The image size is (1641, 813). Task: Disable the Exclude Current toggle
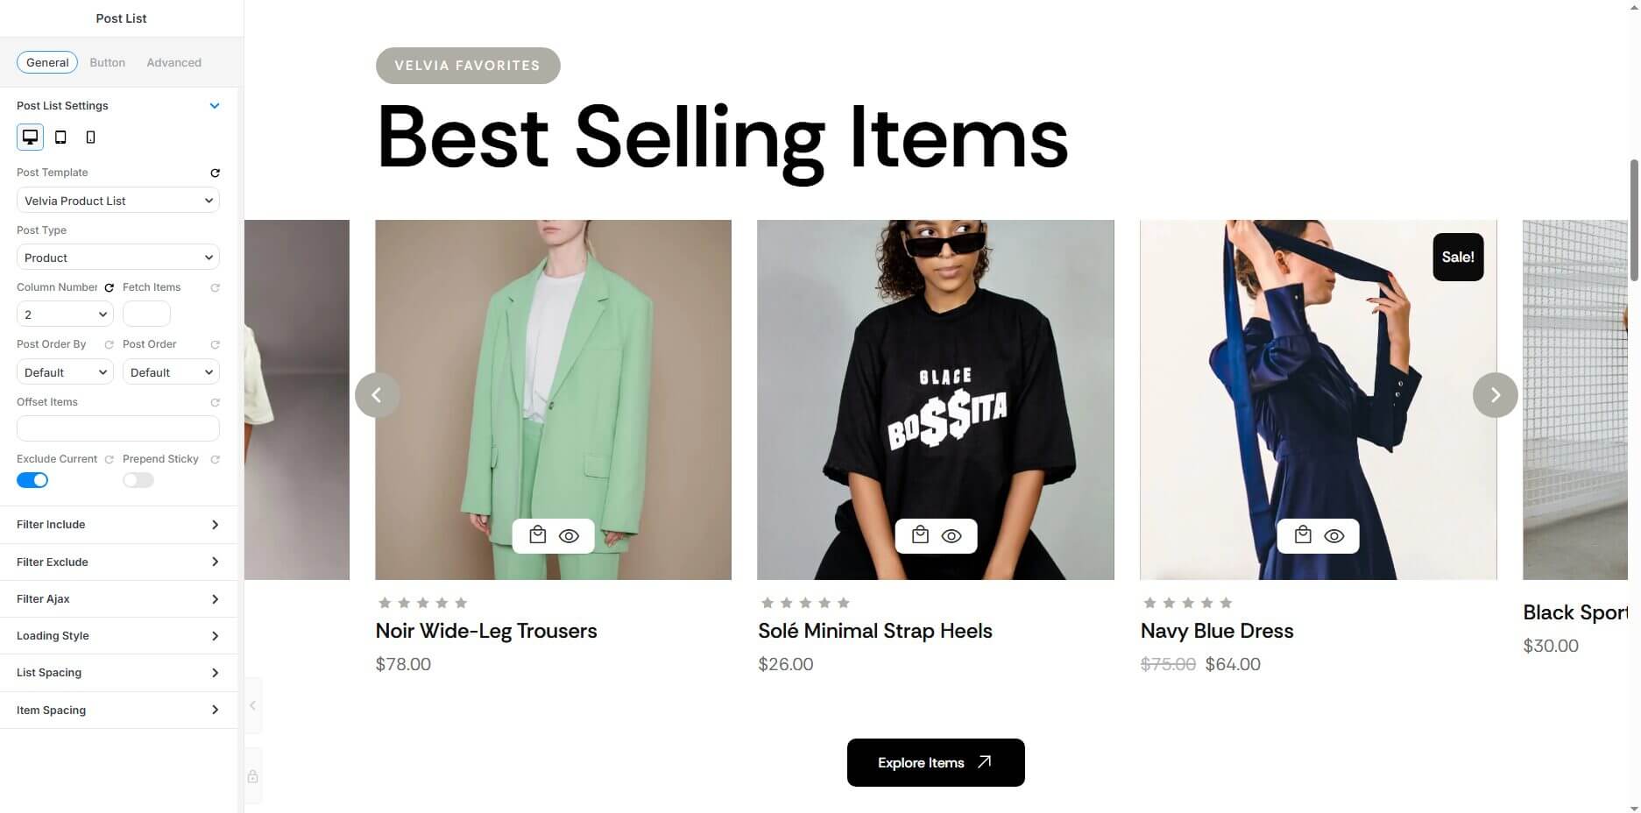click(32, 480)
